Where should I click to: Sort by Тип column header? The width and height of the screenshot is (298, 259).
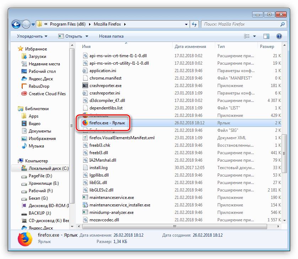[x=221, y=47]
